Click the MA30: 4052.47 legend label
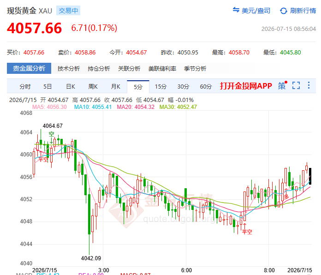Image resolution: width=321 pixels, height=275 pixels. tap(178, 107)
